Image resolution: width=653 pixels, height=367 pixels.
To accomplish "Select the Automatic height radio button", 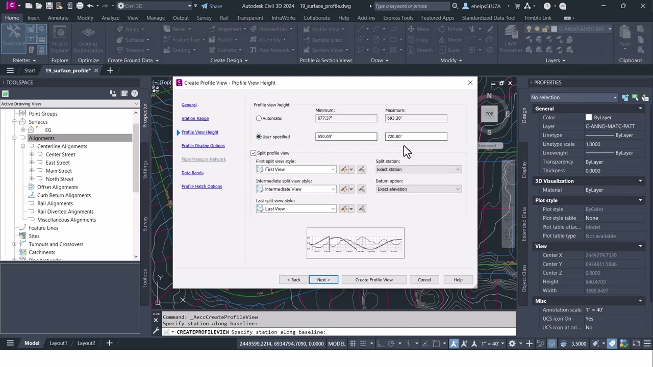I will pos(259,118).
